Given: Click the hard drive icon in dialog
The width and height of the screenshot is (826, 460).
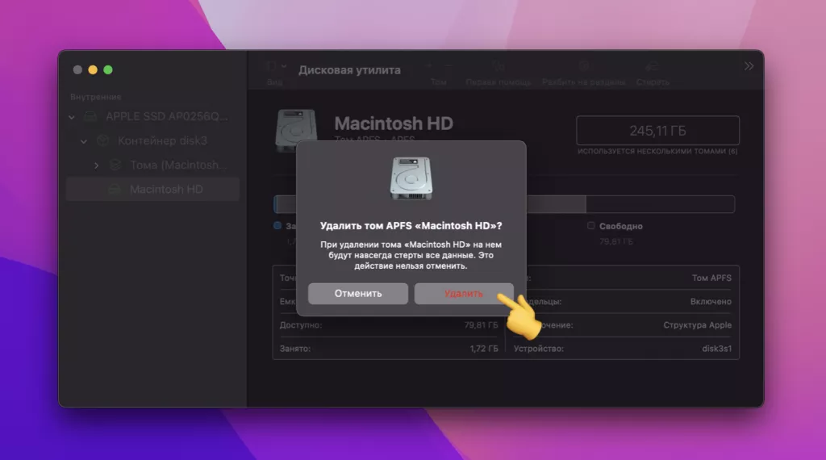Looking at the screenshot, I should [x=411, y=178].
